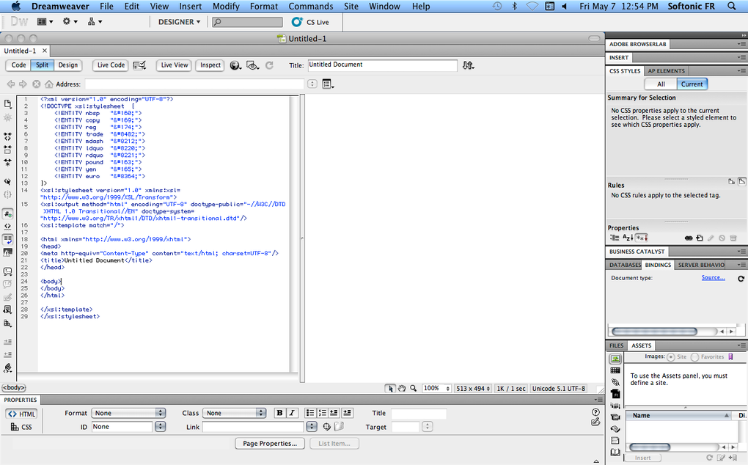Switch to Server Behaviors tab
This screenshot has height=465, width=748.
pos(701,265)
